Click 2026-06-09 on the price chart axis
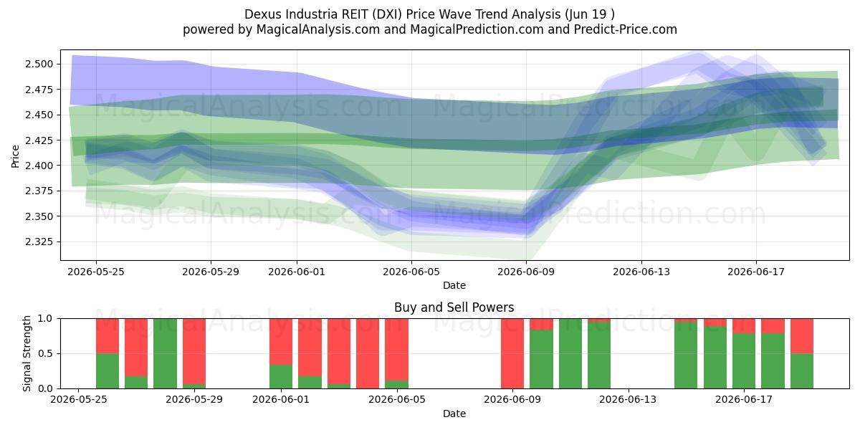Screen dimensions: 860x430 [x=526, y=272]
